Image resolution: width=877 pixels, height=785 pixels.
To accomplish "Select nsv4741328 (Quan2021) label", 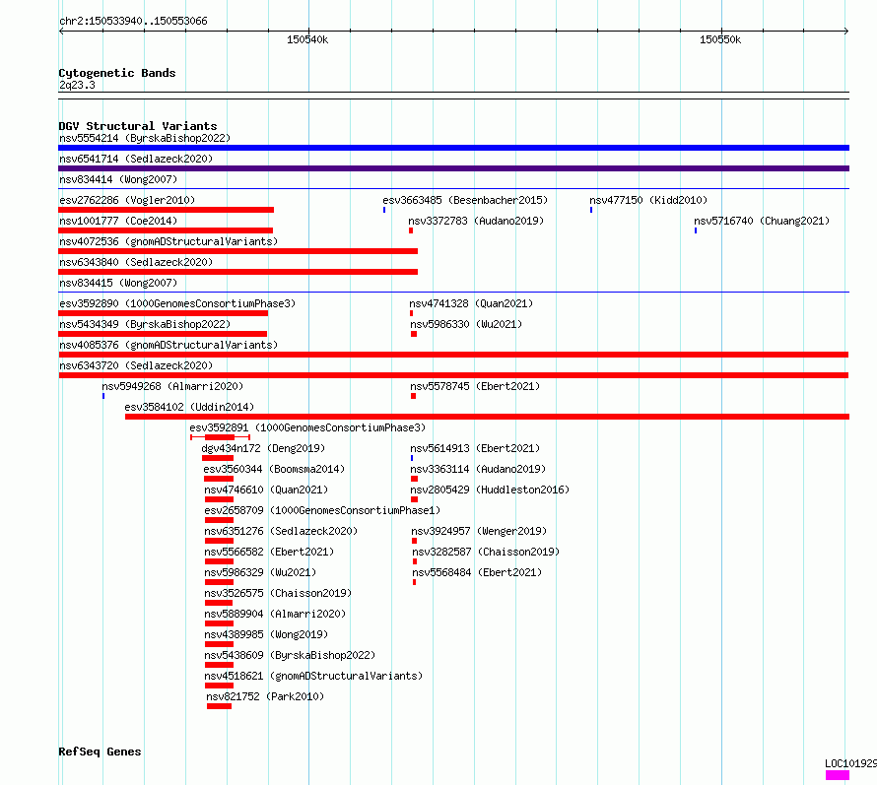I will point(471,303).
